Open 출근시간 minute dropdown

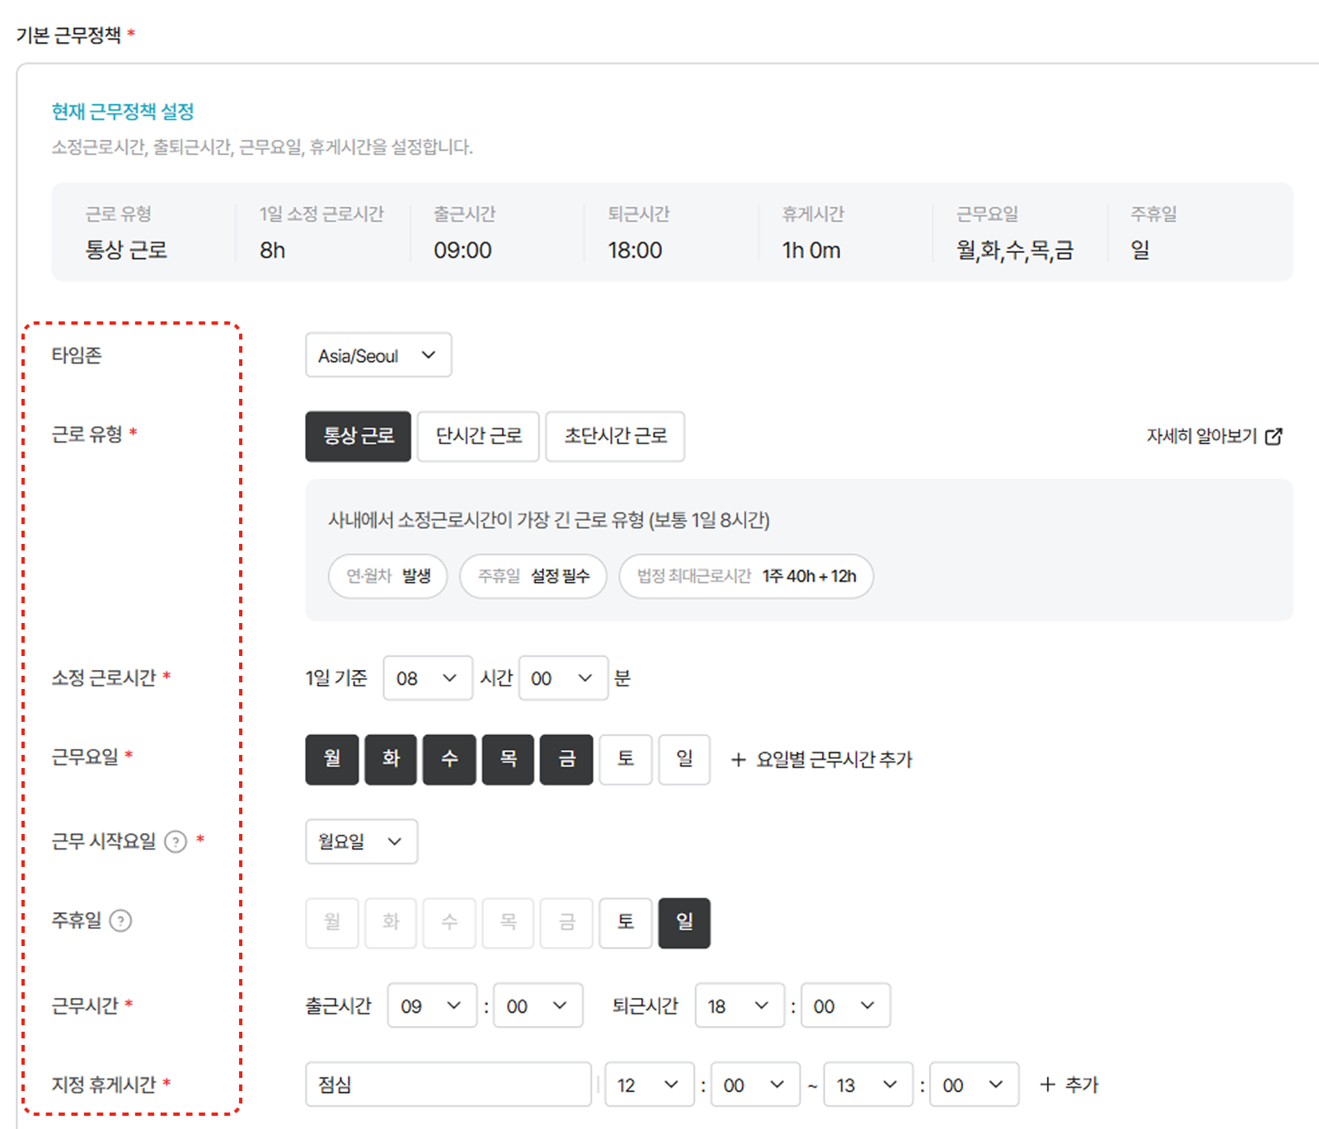click(538, 1005)
